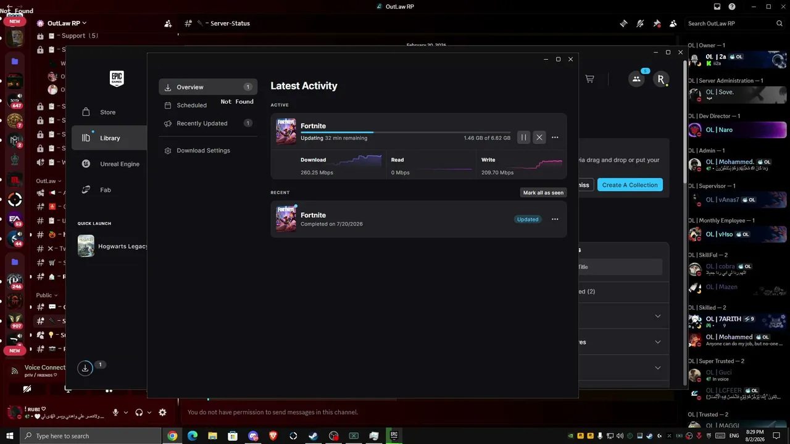Open the Epic friends list

[636, 79]
